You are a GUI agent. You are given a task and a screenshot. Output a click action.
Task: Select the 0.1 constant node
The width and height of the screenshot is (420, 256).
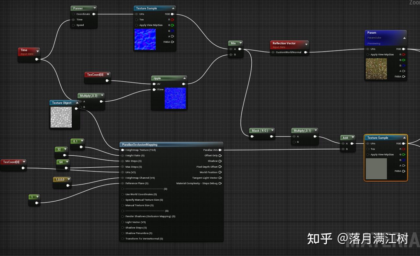(78, 144)
